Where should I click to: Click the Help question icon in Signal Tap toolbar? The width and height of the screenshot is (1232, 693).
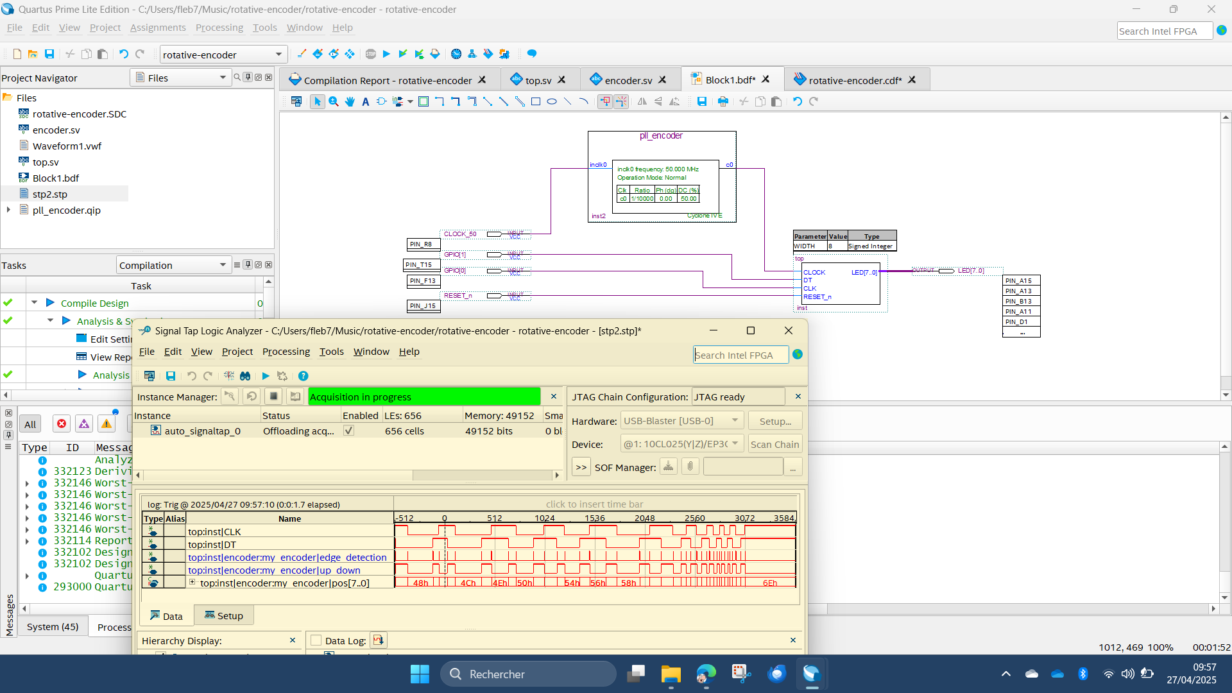pos(304,376)
